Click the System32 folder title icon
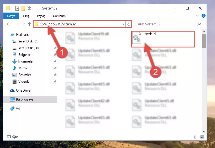This screenshot has width=215, height=148. click(8, 8)
